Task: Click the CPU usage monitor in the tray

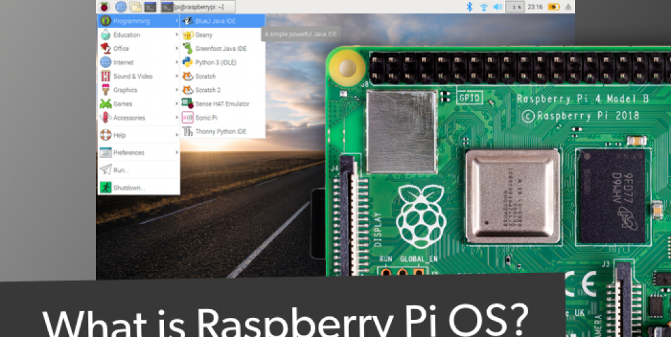Action: tap(515, 7)
